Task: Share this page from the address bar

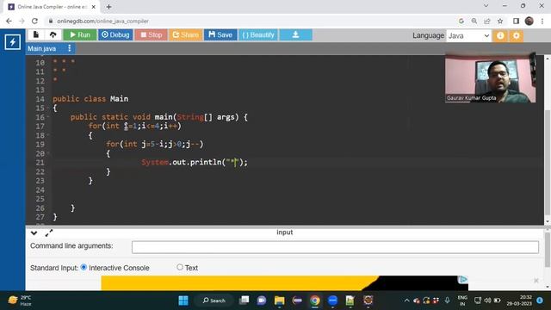Action: tap(487, 21)
